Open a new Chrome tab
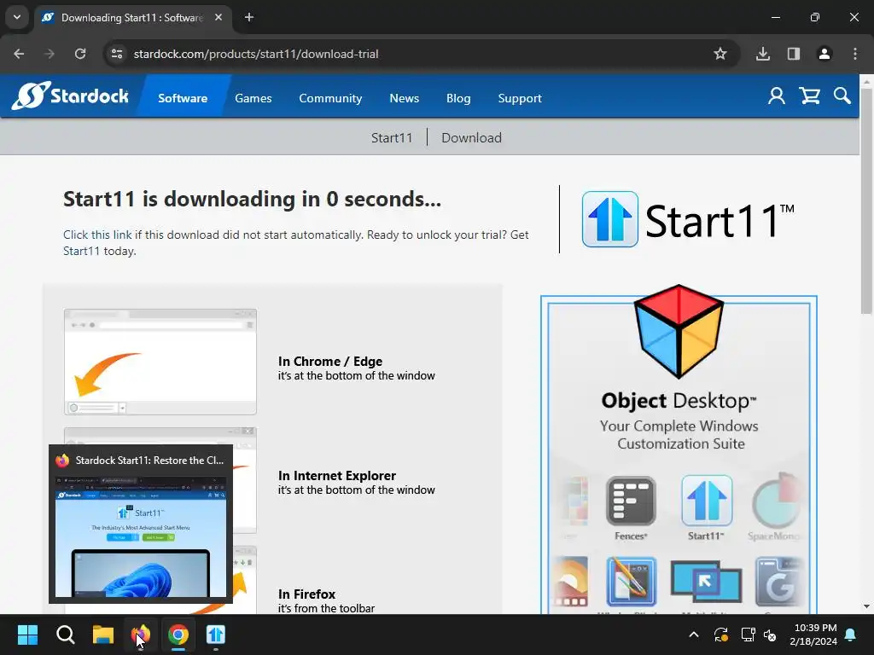Viewport: 874px width, 655px height. coord(249,17)
